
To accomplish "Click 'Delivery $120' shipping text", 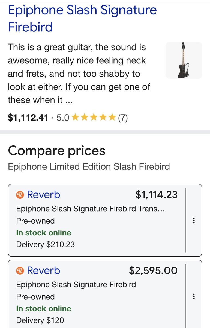I will point(40,320).
